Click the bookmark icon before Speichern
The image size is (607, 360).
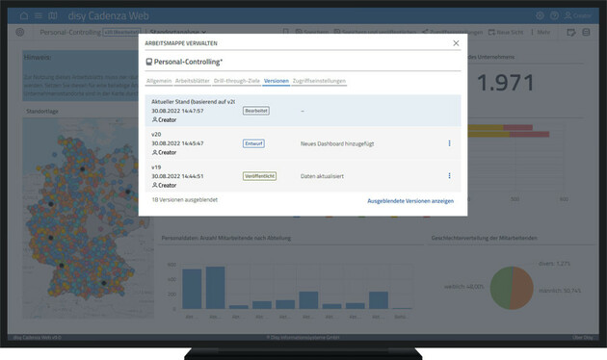pyautogui.click(x=286, y=32)
